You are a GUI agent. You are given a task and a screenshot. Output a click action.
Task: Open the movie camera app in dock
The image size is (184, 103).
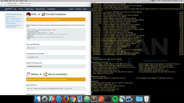pos(129,99)
